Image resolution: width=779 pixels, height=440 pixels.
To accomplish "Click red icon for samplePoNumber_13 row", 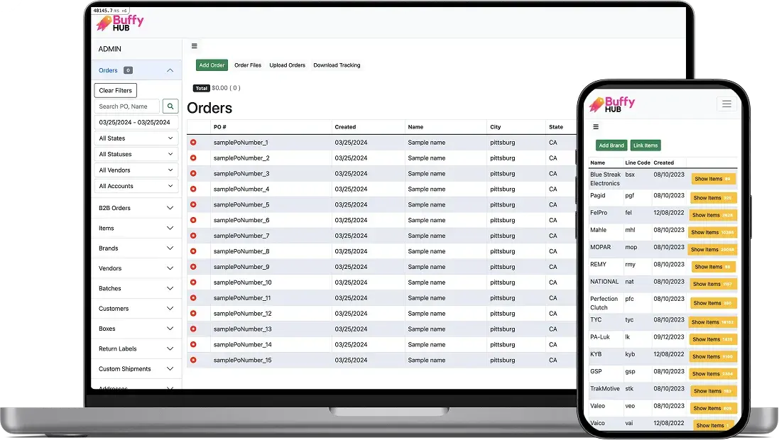I will click(x=193, y=329).
